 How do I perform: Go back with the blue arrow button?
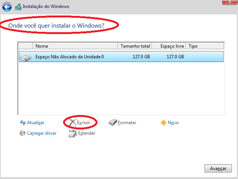click(x=7, y=7)
